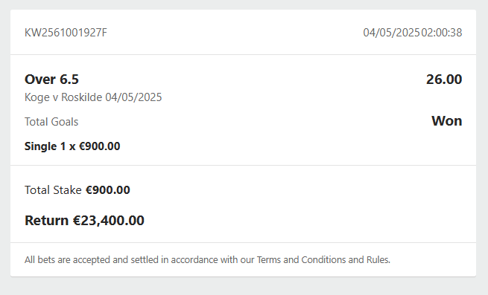Open the Terms and Conditions text
This screenshot has height=295, width=488.
300,259
